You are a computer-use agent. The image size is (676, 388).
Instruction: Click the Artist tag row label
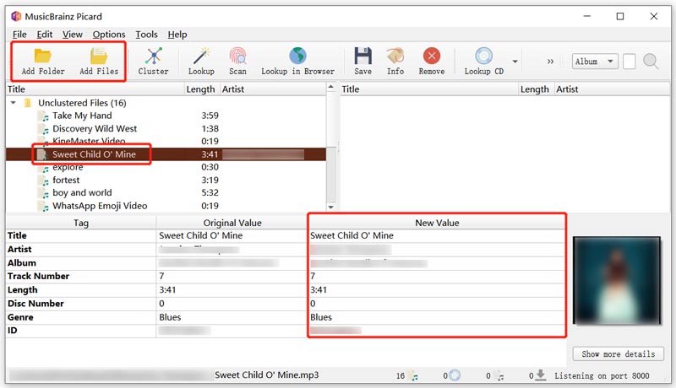tap(19, 250)
